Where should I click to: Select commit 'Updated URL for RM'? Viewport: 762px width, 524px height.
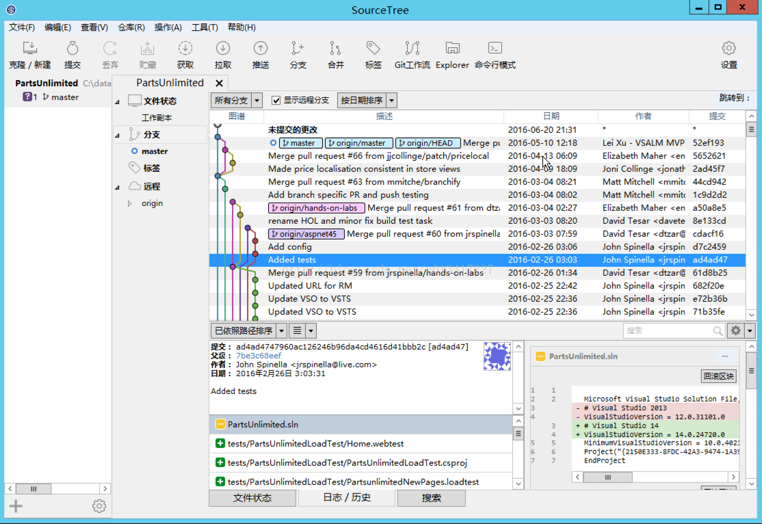[477, 286]
